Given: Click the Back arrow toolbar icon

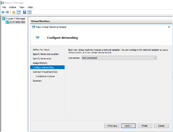Looking at the screenshot, I should click(x=3, y=12).
